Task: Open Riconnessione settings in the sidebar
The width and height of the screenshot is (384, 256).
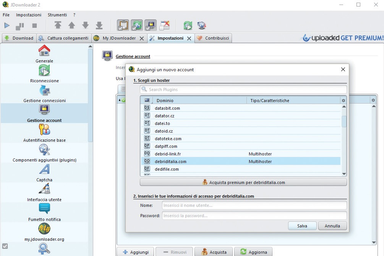Action: click(x=44, y=74)
